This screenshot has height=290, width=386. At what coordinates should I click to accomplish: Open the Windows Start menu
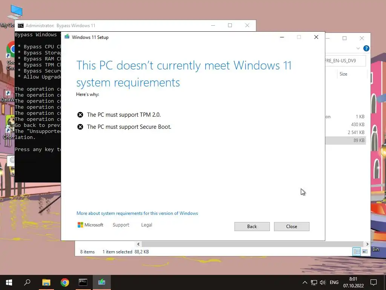pyautogui.click(x=9, y=282)
